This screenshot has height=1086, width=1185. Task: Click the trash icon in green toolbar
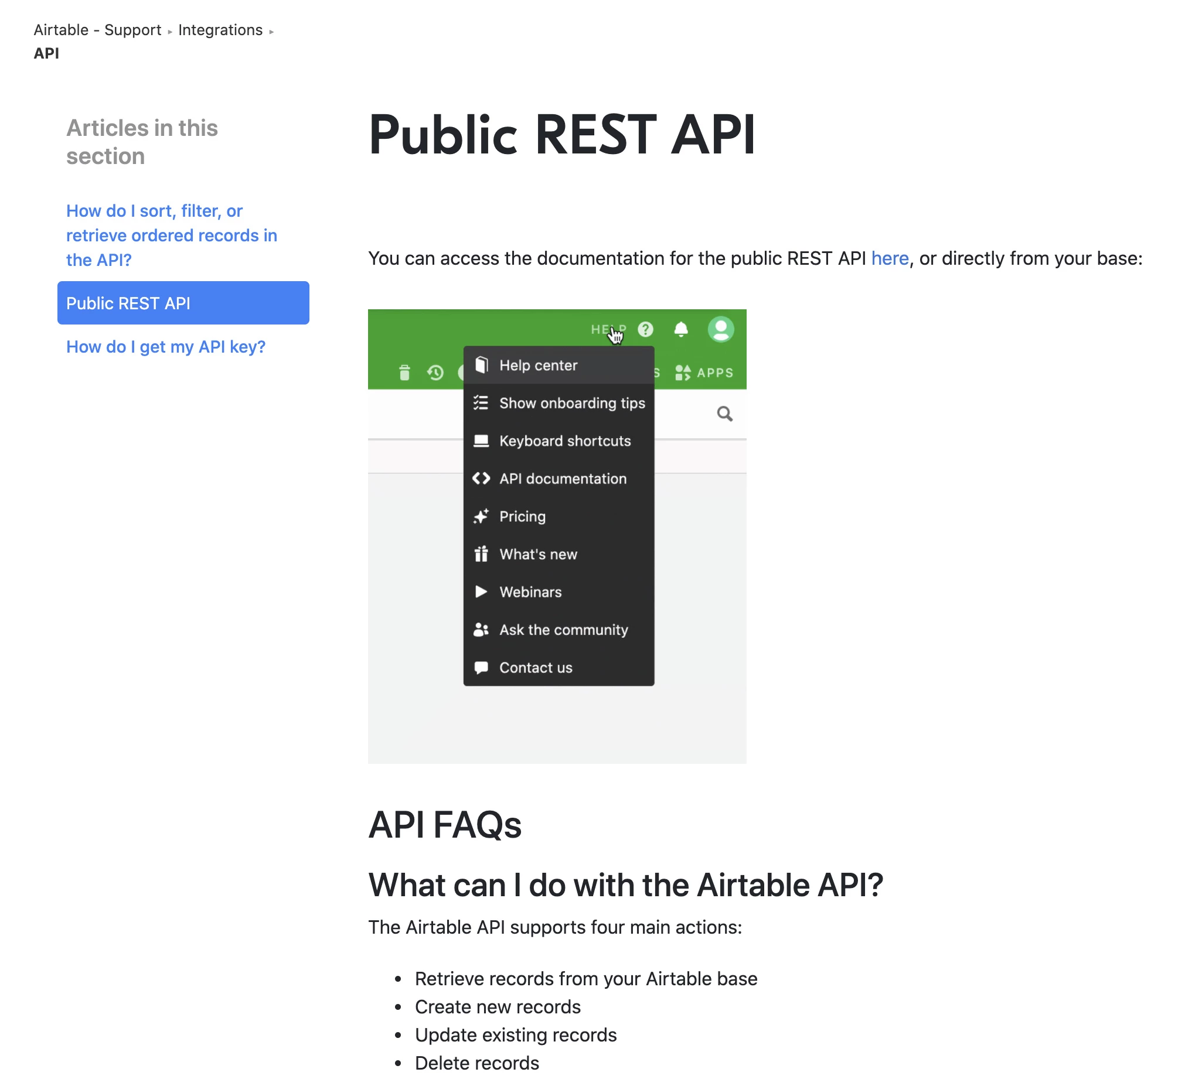click(x=404, y=373)
